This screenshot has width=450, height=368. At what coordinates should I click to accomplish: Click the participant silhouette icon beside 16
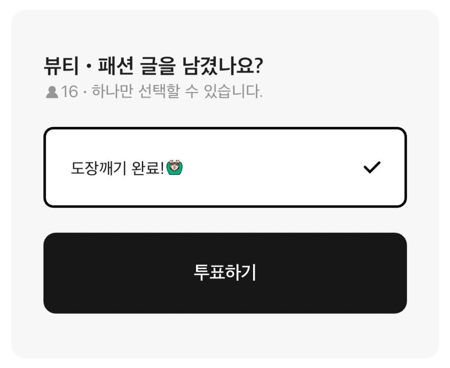(52, 92)
